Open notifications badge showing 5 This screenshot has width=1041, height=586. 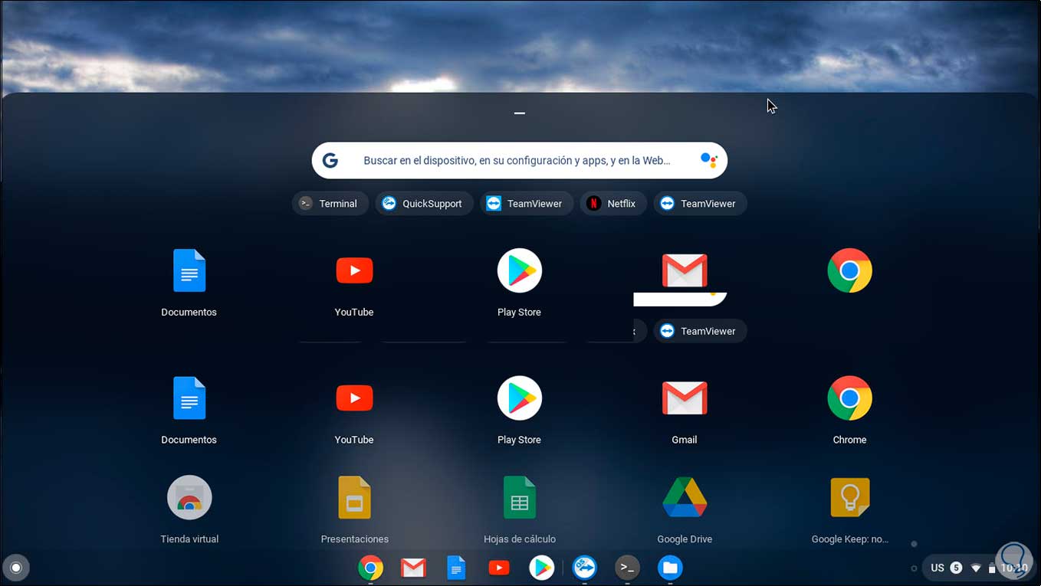pyautogui.click(x=956, y=568)
